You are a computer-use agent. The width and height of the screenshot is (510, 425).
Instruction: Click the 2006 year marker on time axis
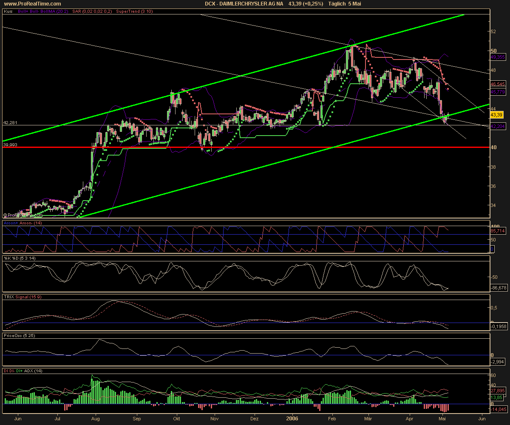tap(293, 418)
